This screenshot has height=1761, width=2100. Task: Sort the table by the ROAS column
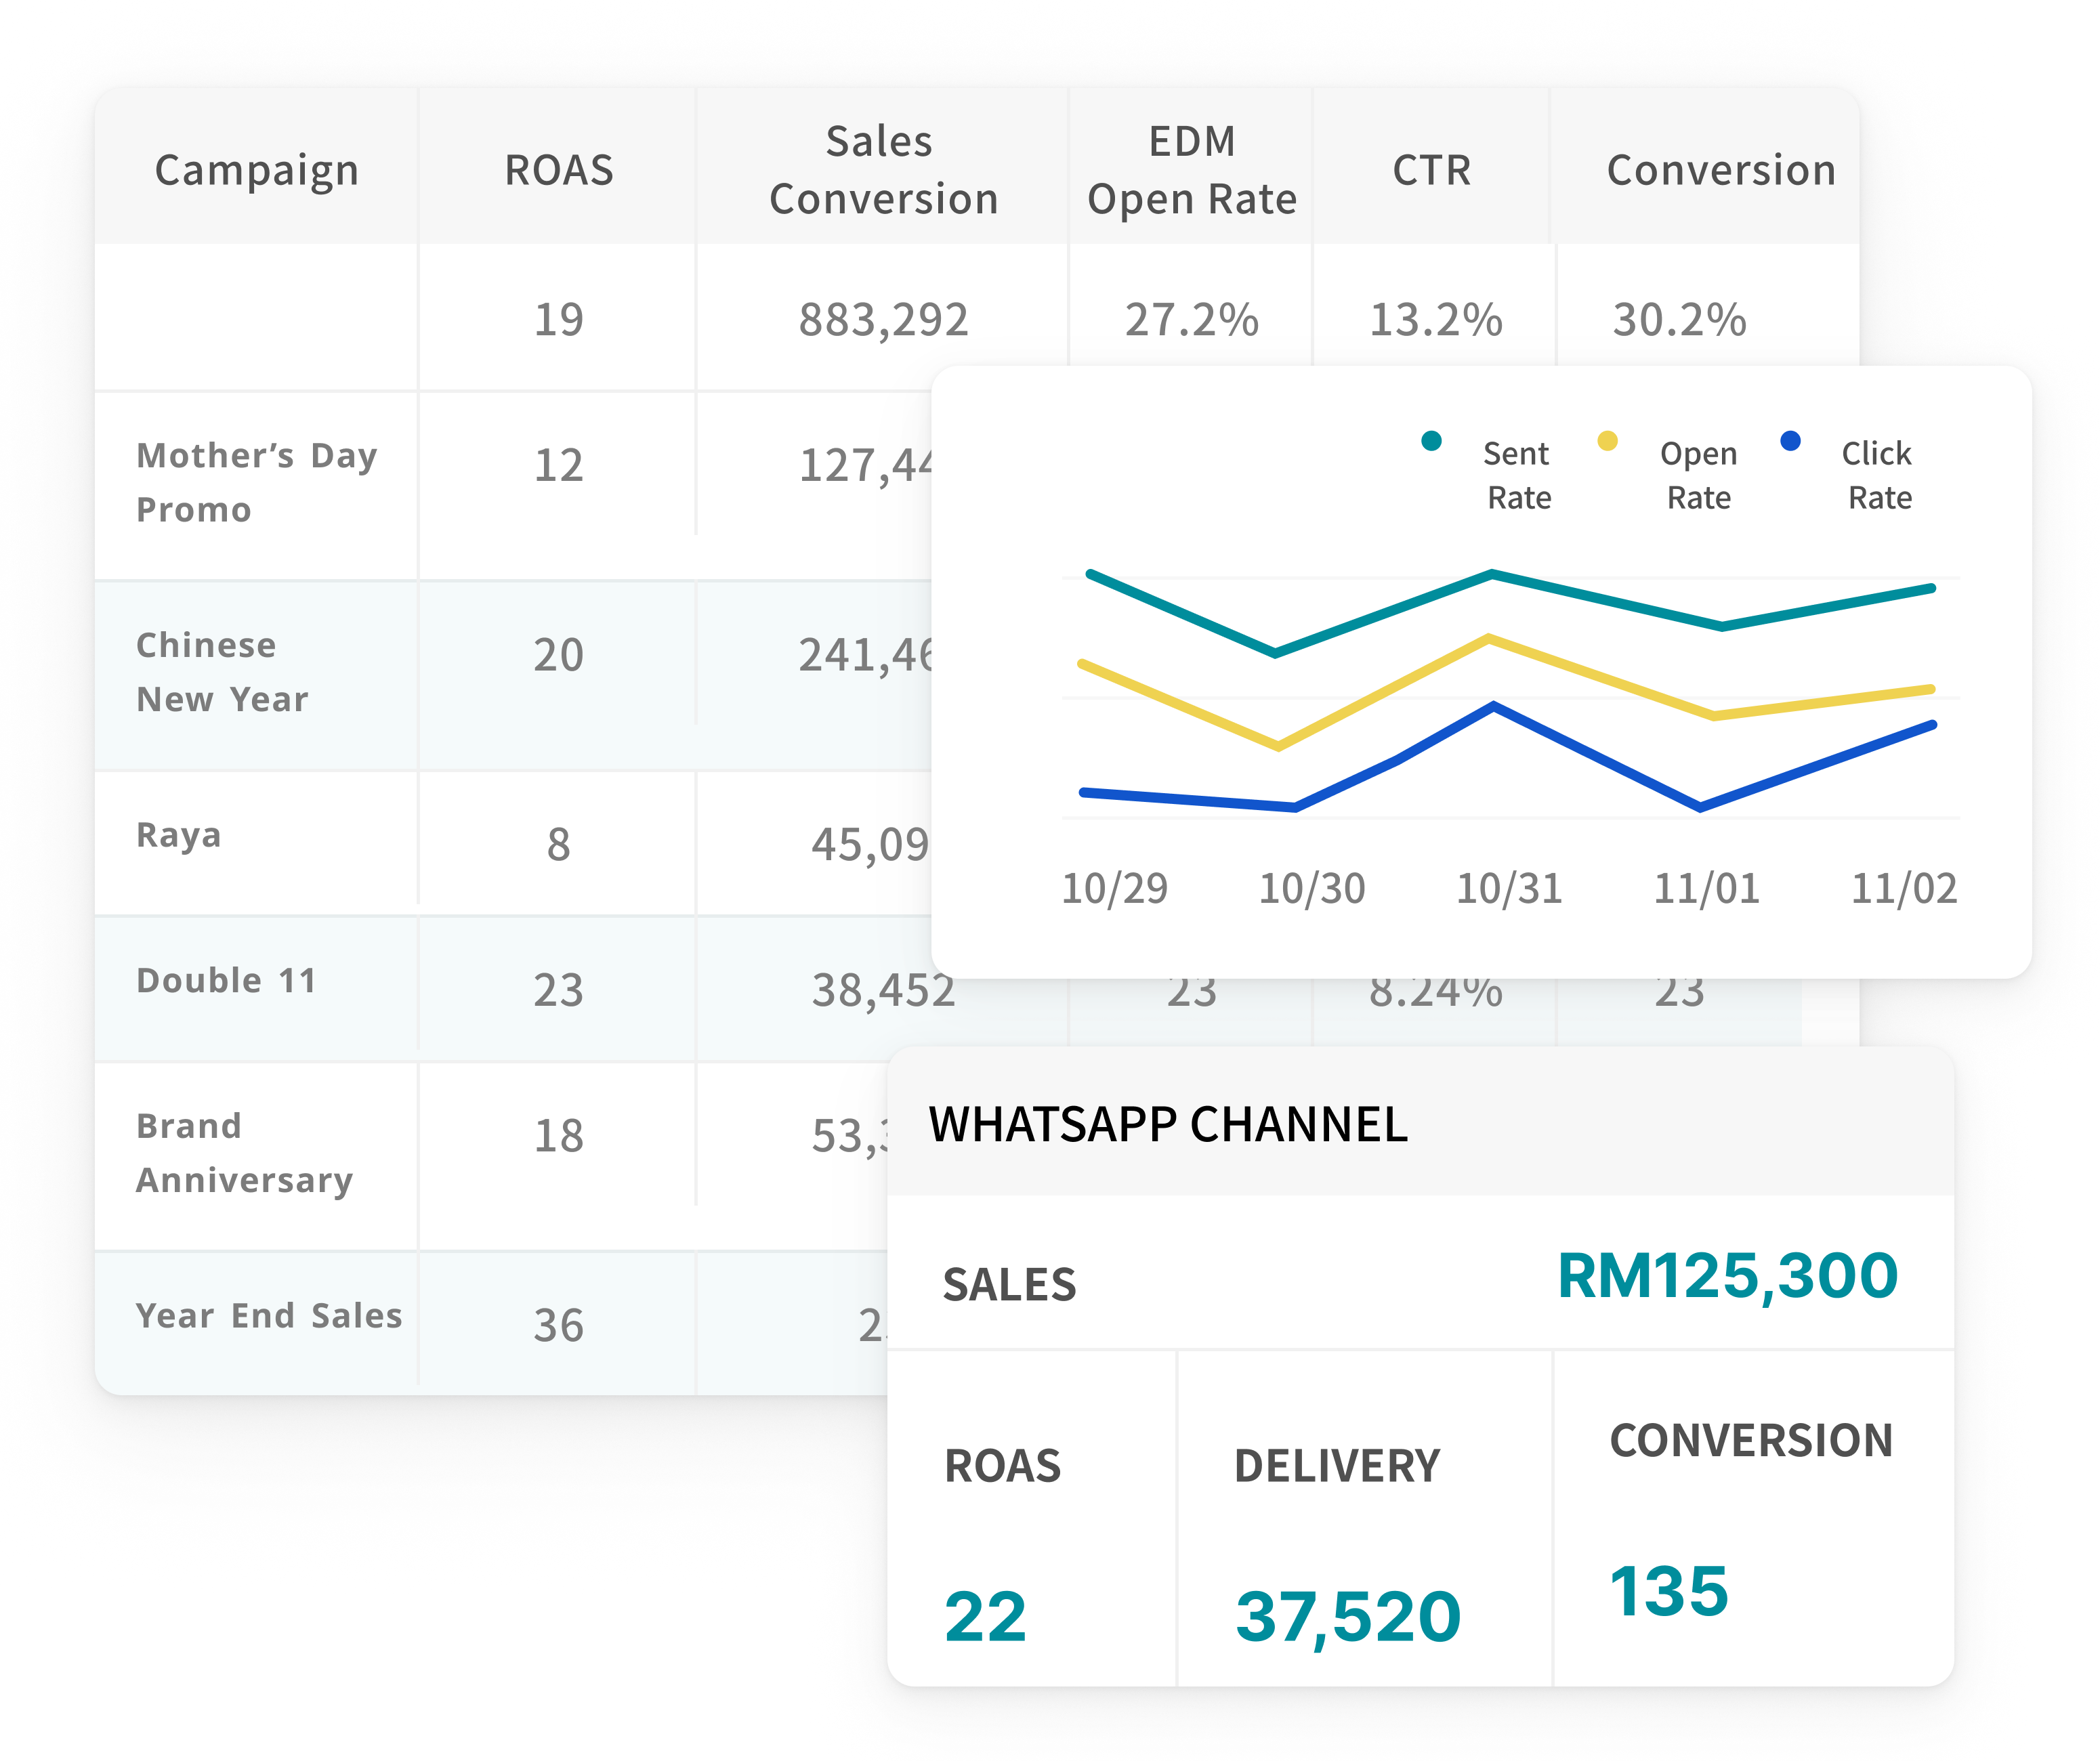[557, 170]
